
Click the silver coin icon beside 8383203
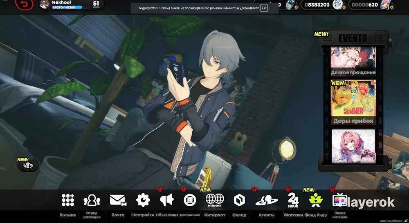(x=337, y=4)
